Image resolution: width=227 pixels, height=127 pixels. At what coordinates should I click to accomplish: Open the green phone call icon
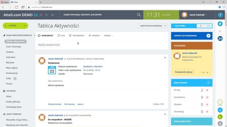(220, 117)
